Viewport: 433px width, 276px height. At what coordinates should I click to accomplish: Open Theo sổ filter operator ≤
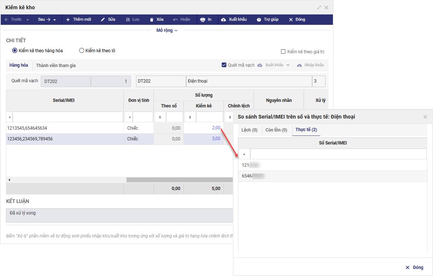click(x=160, y=117)
